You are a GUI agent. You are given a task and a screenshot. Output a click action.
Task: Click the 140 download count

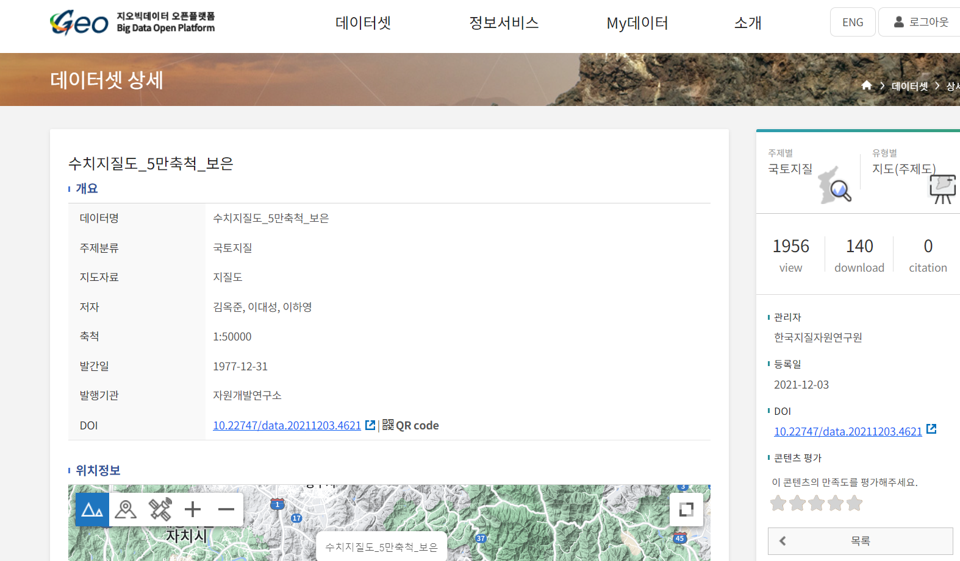pos(859,246)
